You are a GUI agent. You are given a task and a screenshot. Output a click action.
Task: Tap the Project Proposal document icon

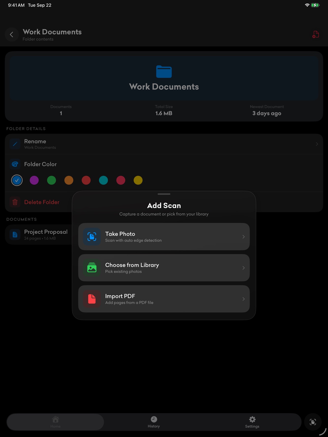(15, 235)
